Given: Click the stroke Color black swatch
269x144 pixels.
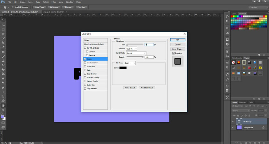Looking at the screenshot, I should [x=123, y=68].
